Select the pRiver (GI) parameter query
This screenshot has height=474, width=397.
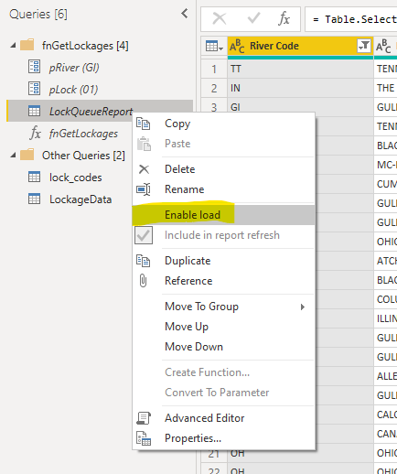(x=100, y=67)
